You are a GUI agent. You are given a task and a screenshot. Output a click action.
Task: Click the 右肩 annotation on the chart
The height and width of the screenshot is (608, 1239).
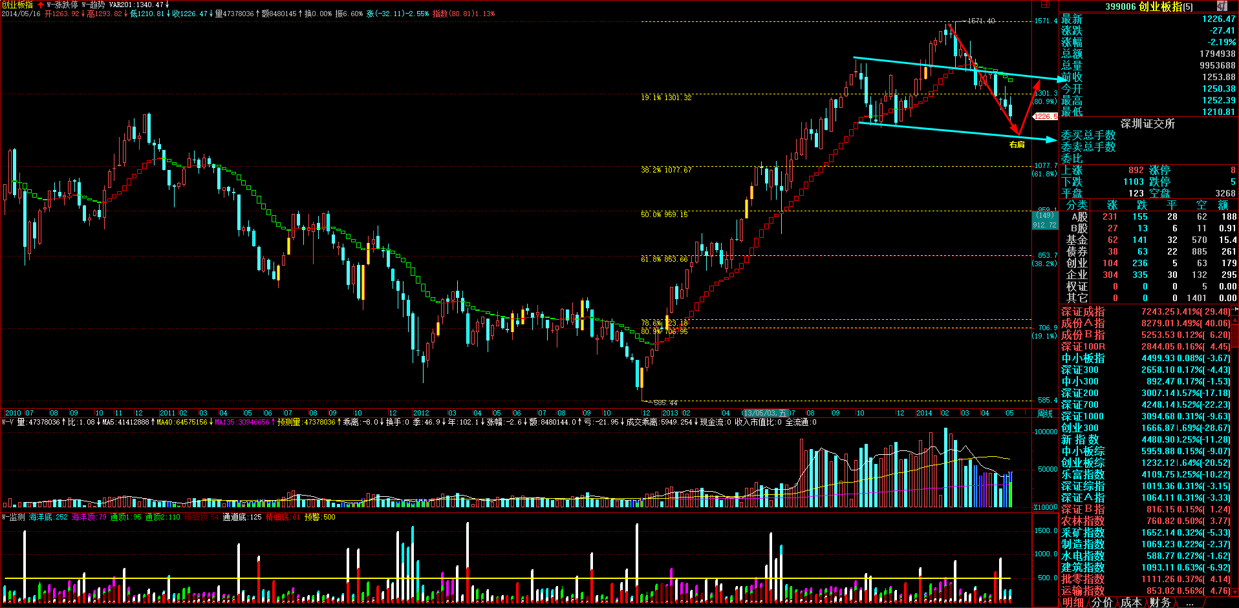pyautogui.click(x=1017, y=145)
